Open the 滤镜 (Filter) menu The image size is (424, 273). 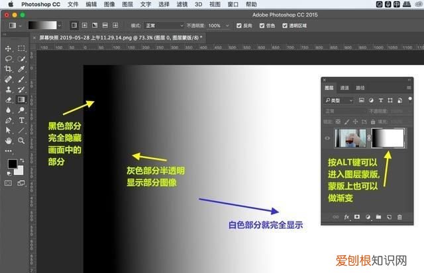coord(182,5)
